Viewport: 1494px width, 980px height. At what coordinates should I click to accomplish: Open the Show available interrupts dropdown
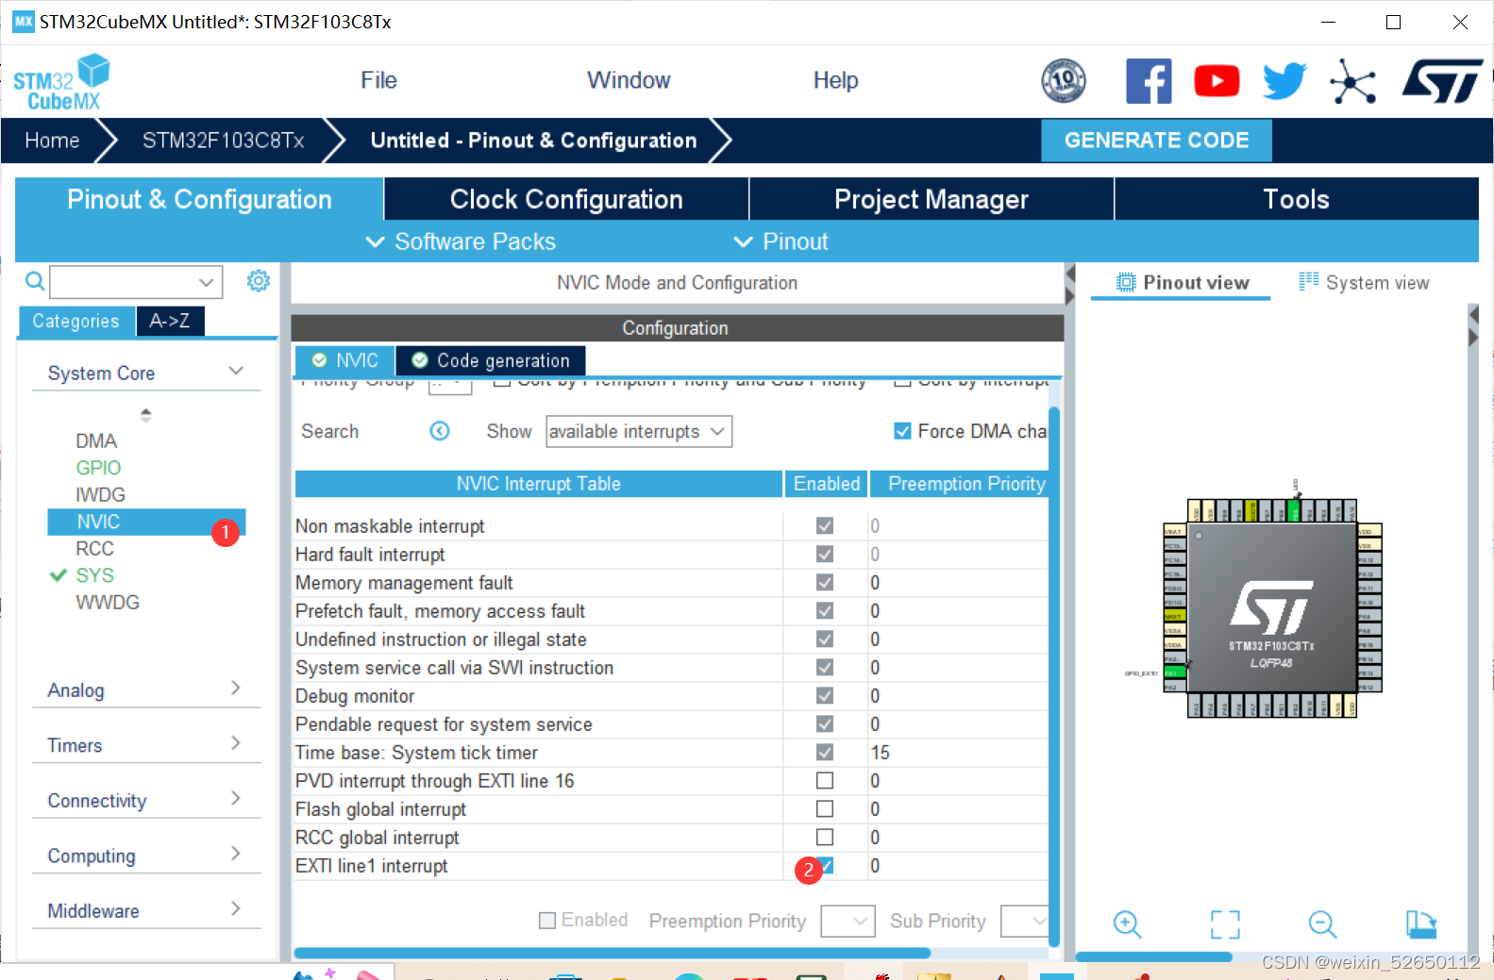pos(639,431)
